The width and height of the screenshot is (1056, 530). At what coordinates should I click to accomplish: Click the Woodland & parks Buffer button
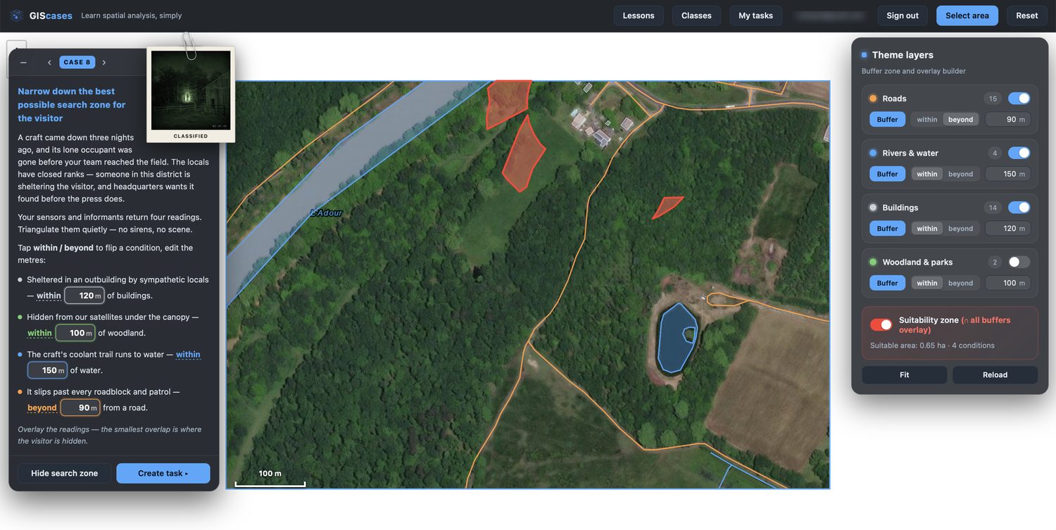[887, 283]
